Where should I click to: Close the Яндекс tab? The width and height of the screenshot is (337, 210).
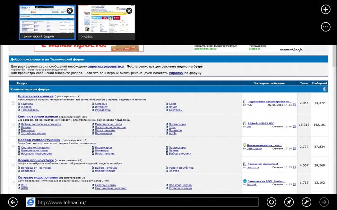[x=129, y=11]
